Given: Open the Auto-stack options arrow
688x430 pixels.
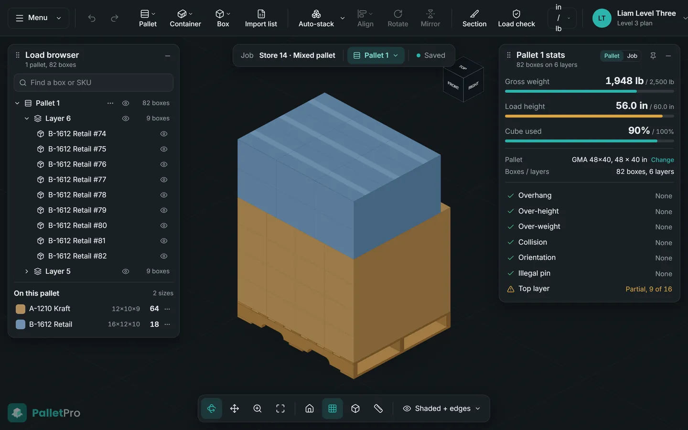Looking at the screenshot, I should click(x=343, y=18).
